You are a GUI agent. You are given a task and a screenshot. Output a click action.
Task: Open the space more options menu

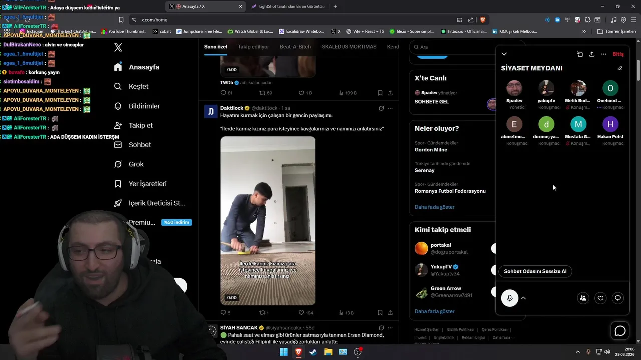point(604,54)
